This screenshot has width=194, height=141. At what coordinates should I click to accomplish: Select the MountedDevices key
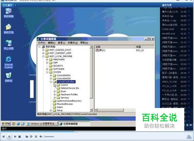click(x=65, y=104)
